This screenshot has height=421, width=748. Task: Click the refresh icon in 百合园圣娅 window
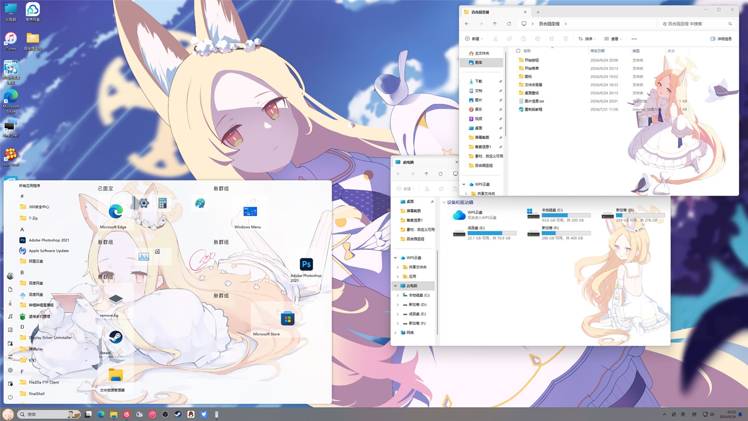pos(509,24)
